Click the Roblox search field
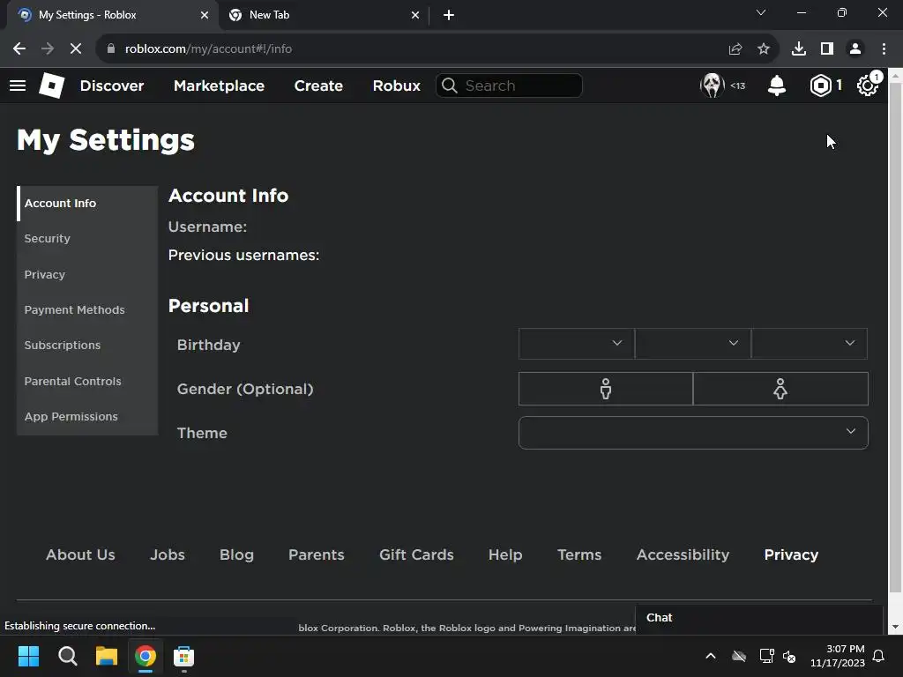 509,86
